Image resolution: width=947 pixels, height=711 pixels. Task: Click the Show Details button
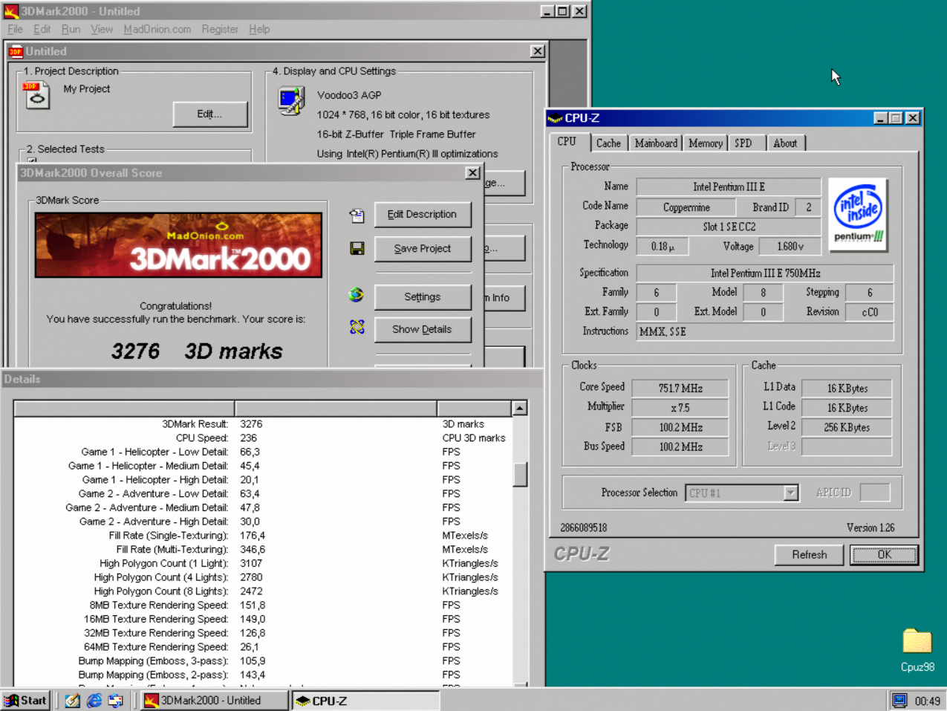(x=423, y=329)
